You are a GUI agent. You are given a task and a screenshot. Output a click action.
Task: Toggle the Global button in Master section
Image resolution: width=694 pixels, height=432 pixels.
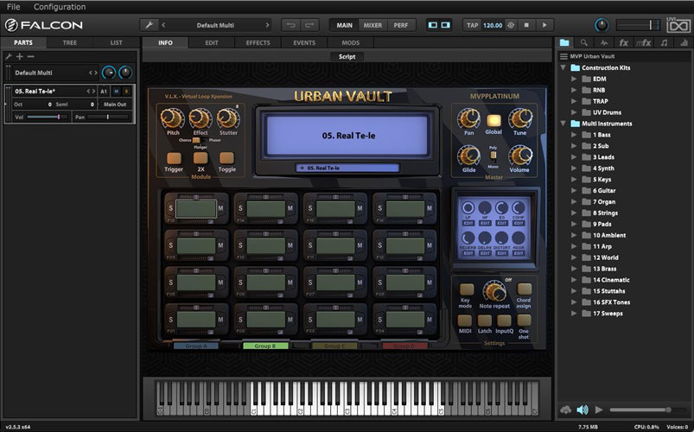[493, 120]
